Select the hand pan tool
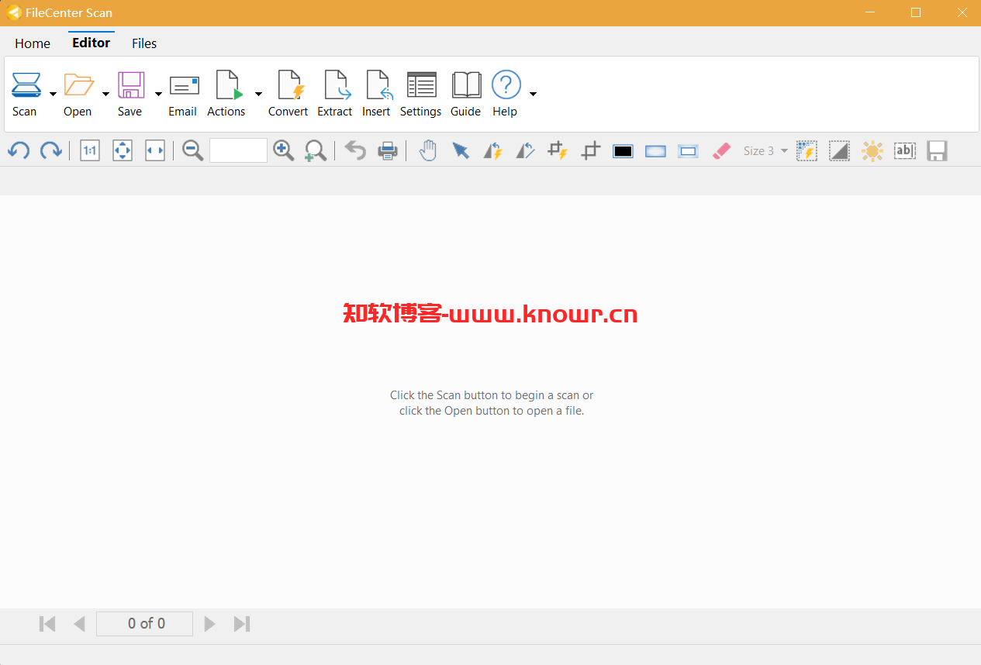 pos(428,150)
